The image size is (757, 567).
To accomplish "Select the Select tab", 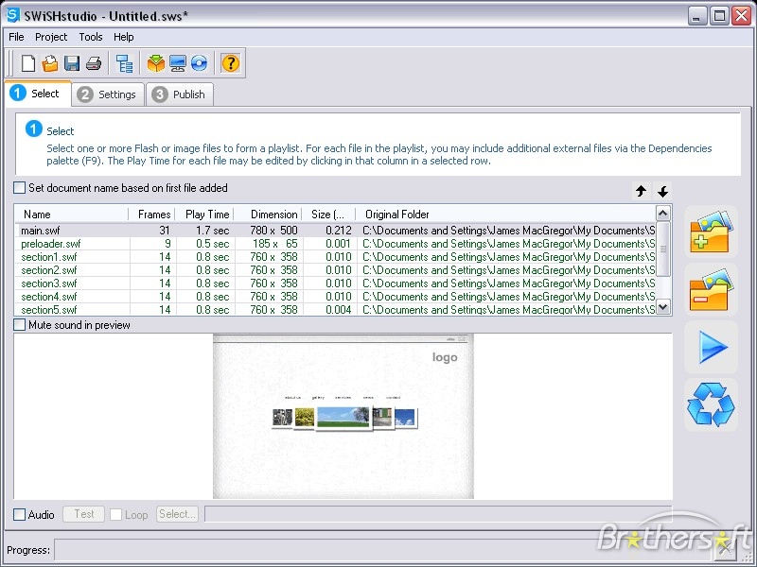I will [38, 93].
